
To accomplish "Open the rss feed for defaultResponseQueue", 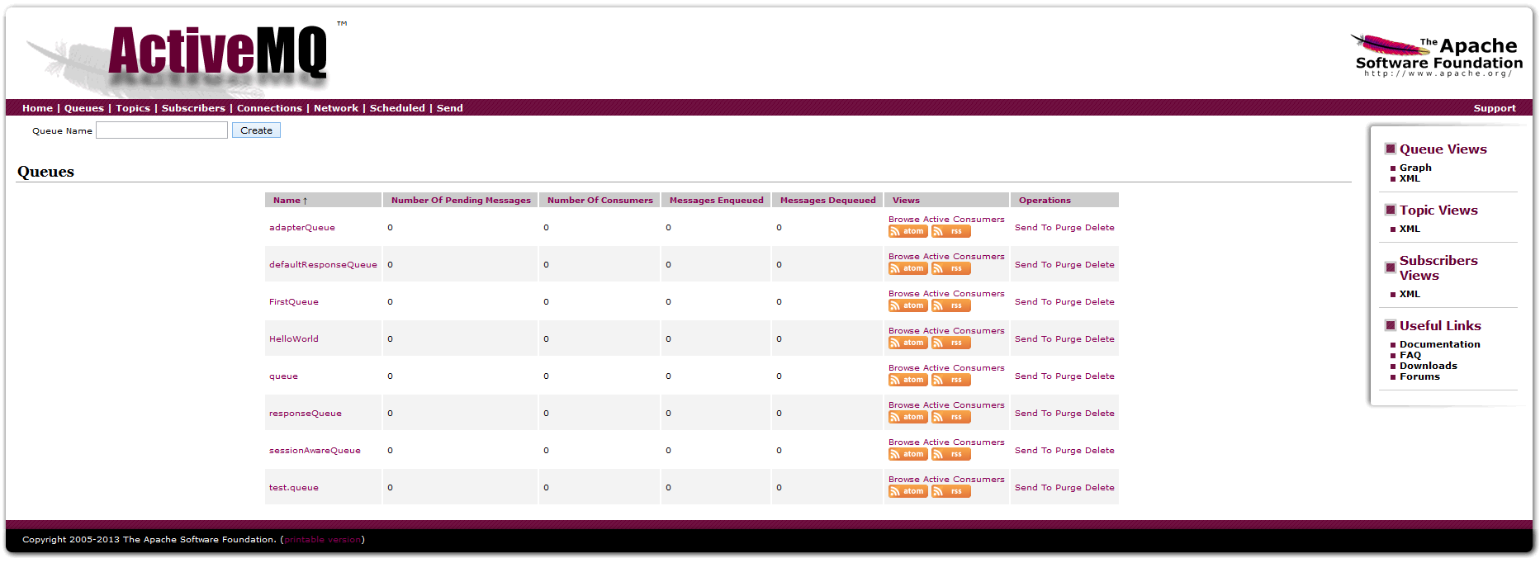I will [x=950, y=269].
